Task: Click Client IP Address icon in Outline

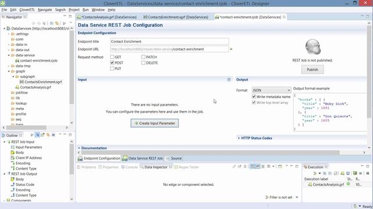Action: [x=13, y=158]
